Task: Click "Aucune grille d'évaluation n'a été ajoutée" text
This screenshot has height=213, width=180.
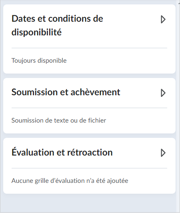Action: click(70, 181)
